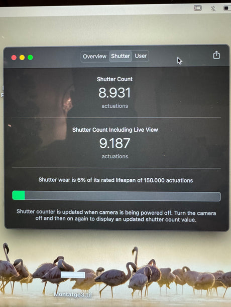231x307 pixels.
Task: Enter full screen with the green button
Action: (30, 58)
